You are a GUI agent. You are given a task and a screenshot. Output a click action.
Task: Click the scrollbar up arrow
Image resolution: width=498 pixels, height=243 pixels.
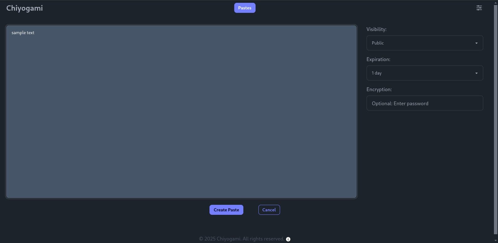(x=495, y=2)
